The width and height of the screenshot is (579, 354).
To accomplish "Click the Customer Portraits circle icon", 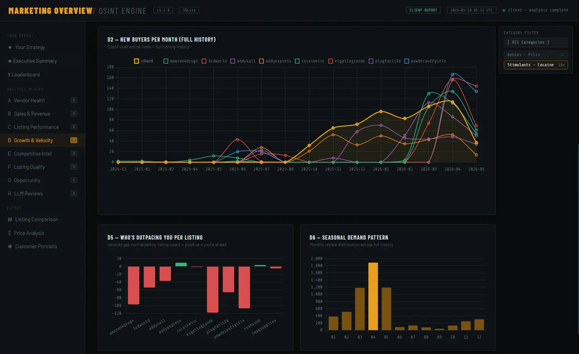I will tap(10, 246).
